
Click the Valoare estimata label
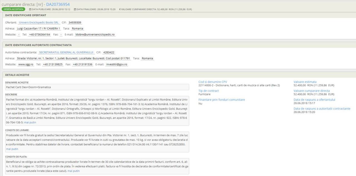(305, 82)
